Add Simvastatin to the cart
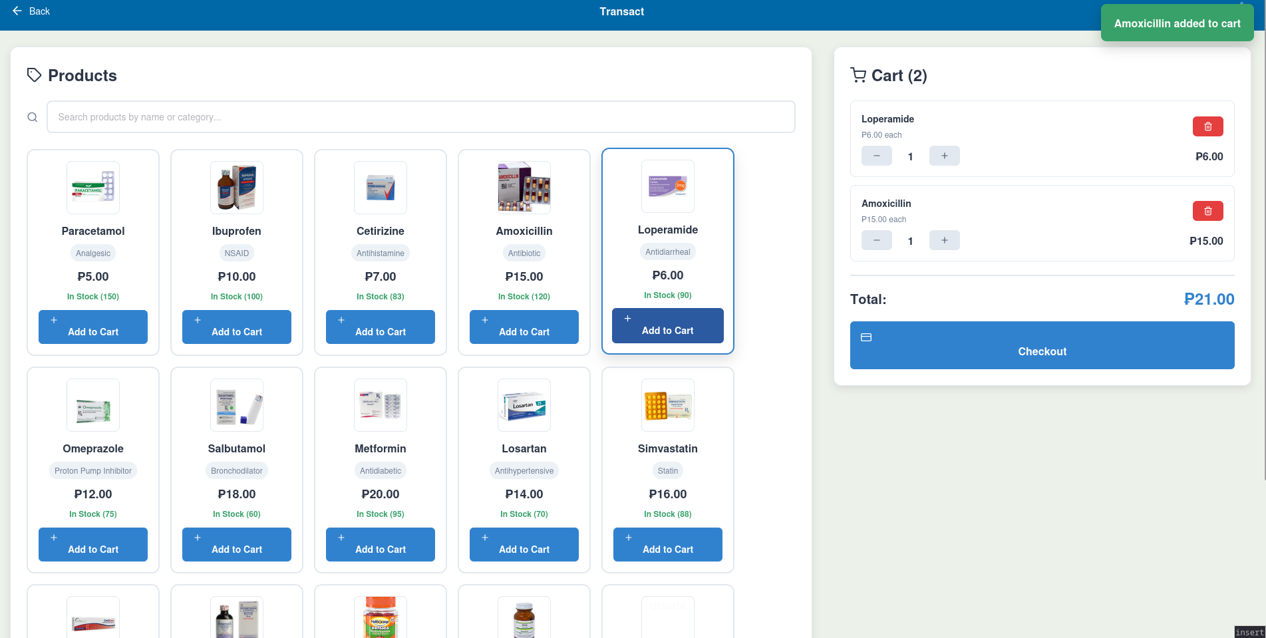Screen dimensions: 1266x638 668,544
